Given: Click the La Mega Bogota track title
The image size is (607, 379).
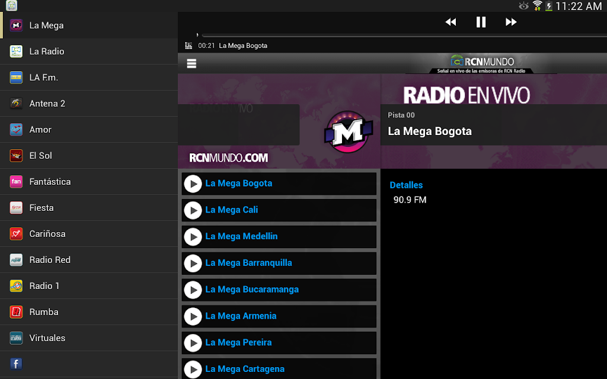Looking at the screenshot, I should [x=430, y=131].
